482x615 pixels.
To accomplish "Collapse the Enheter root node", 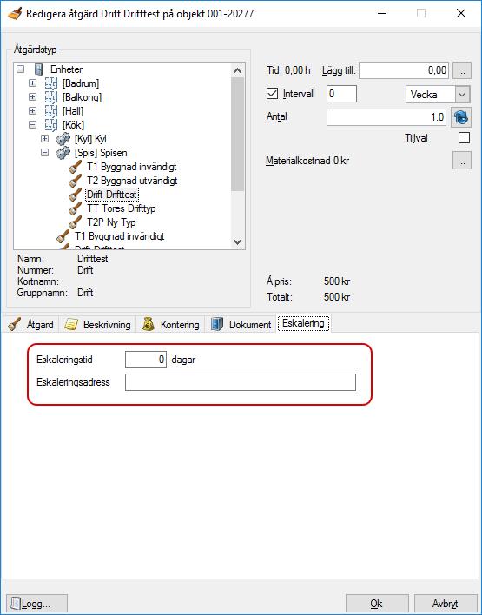I will pos(20,69).
